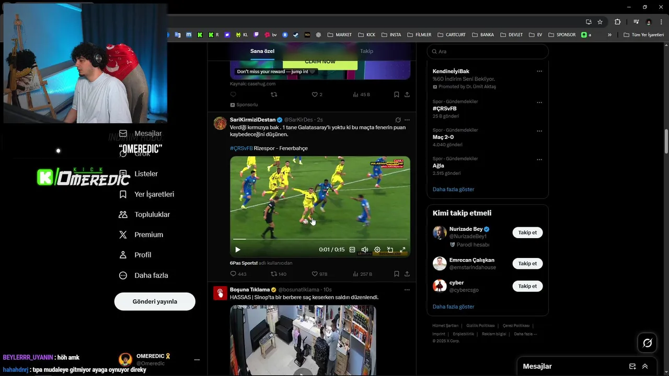
Task: Reply to SariKirmiziDestan post with 443 comments
Action: point(238,274)
